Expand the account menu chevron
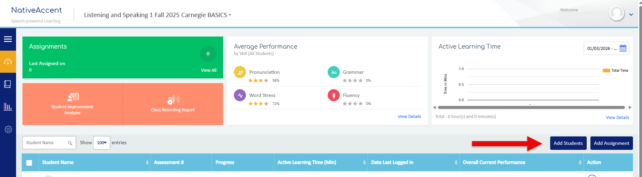 coord(631,15)
